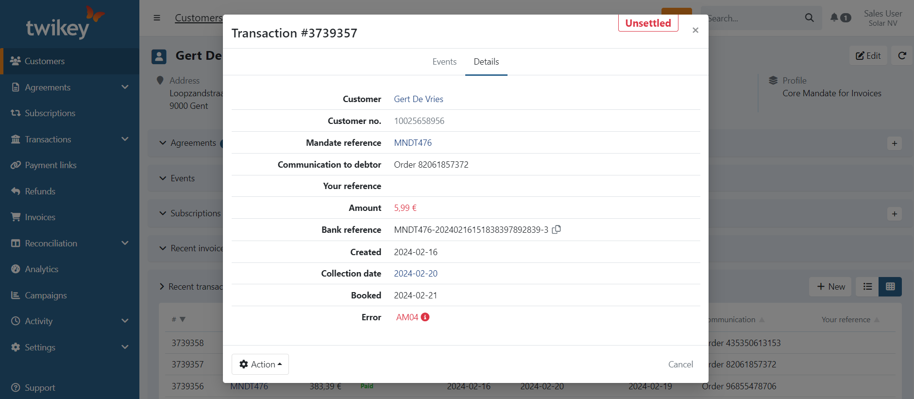Copy the bank reference to clipboard
This screenshot has width=914, height=399.
pos(557,229)
